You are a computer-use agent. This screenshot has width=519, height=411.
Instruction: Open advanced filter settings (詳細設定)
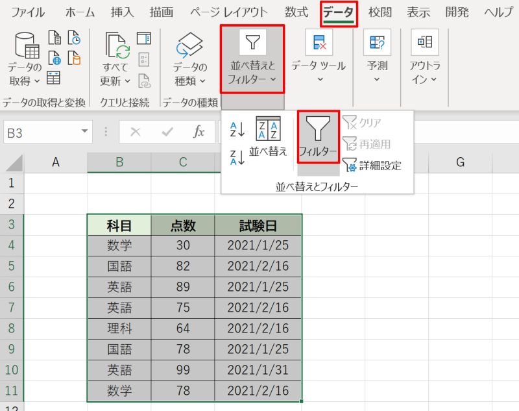[x=372, y=166]
